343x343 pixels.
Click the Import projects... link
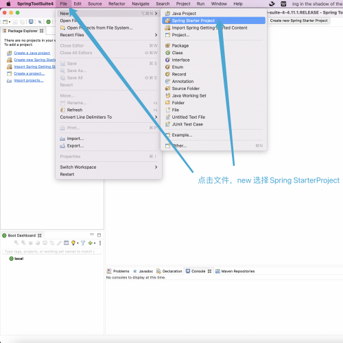click(29, 80)
